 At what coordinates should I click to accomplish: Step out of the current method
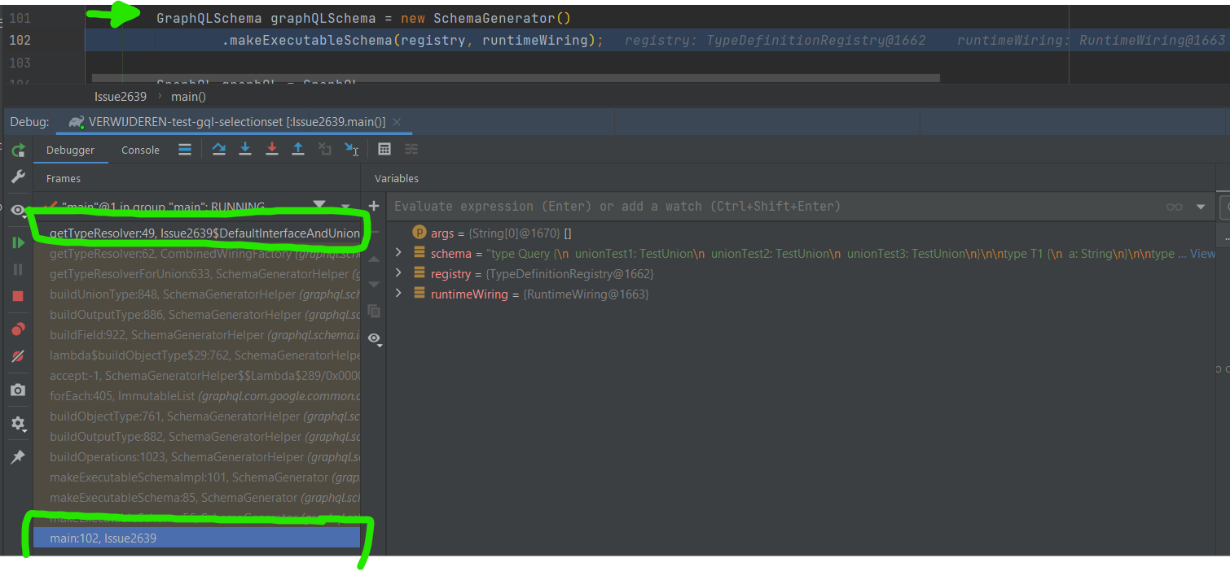[x=299, y=149]
